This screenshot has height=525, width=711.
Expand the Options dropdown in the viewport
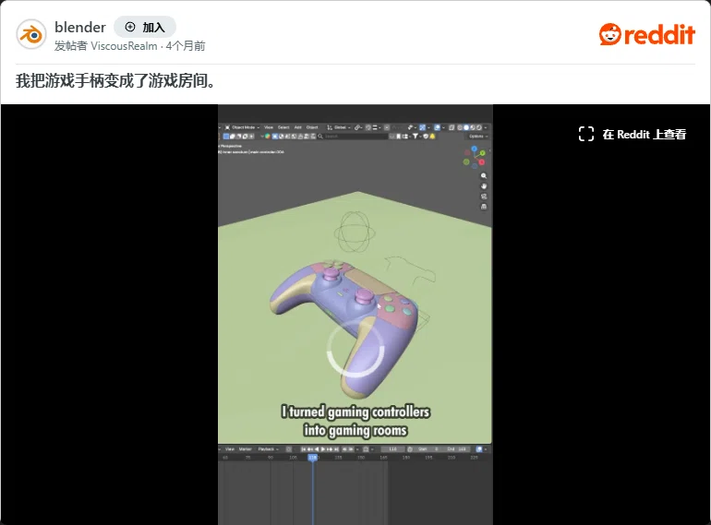478,136
